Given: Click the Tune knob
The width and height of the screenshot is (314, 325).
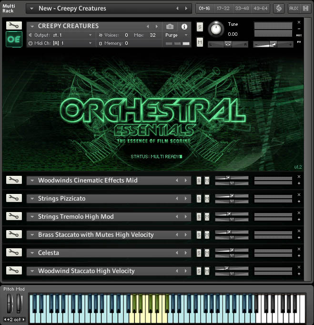Looking at the screenshot, I should (x=216, y=29).
